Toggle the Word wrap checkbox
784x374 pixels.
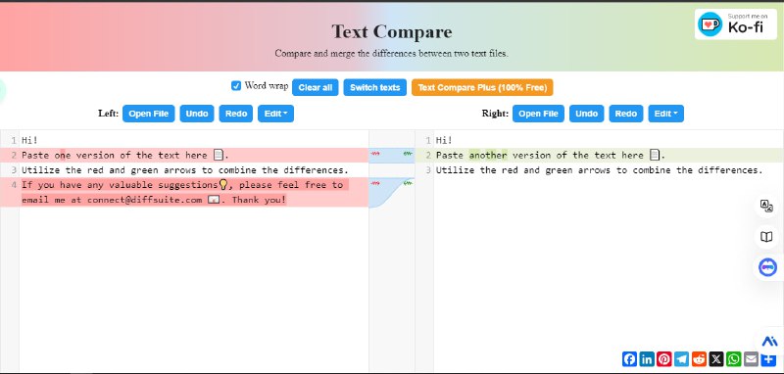coord(236,86)
